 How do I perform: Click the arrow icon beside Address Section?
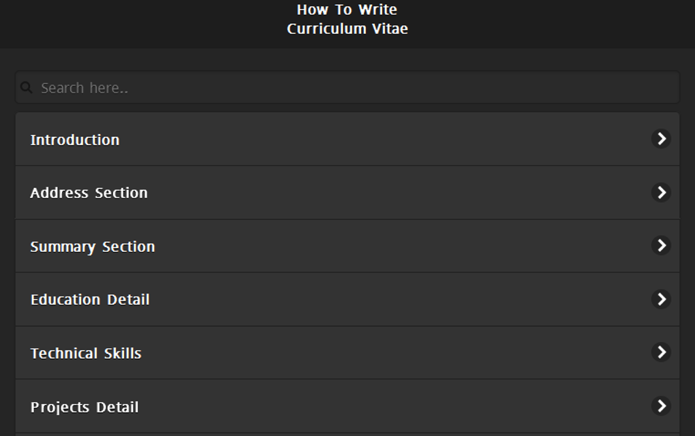[660, 192]
